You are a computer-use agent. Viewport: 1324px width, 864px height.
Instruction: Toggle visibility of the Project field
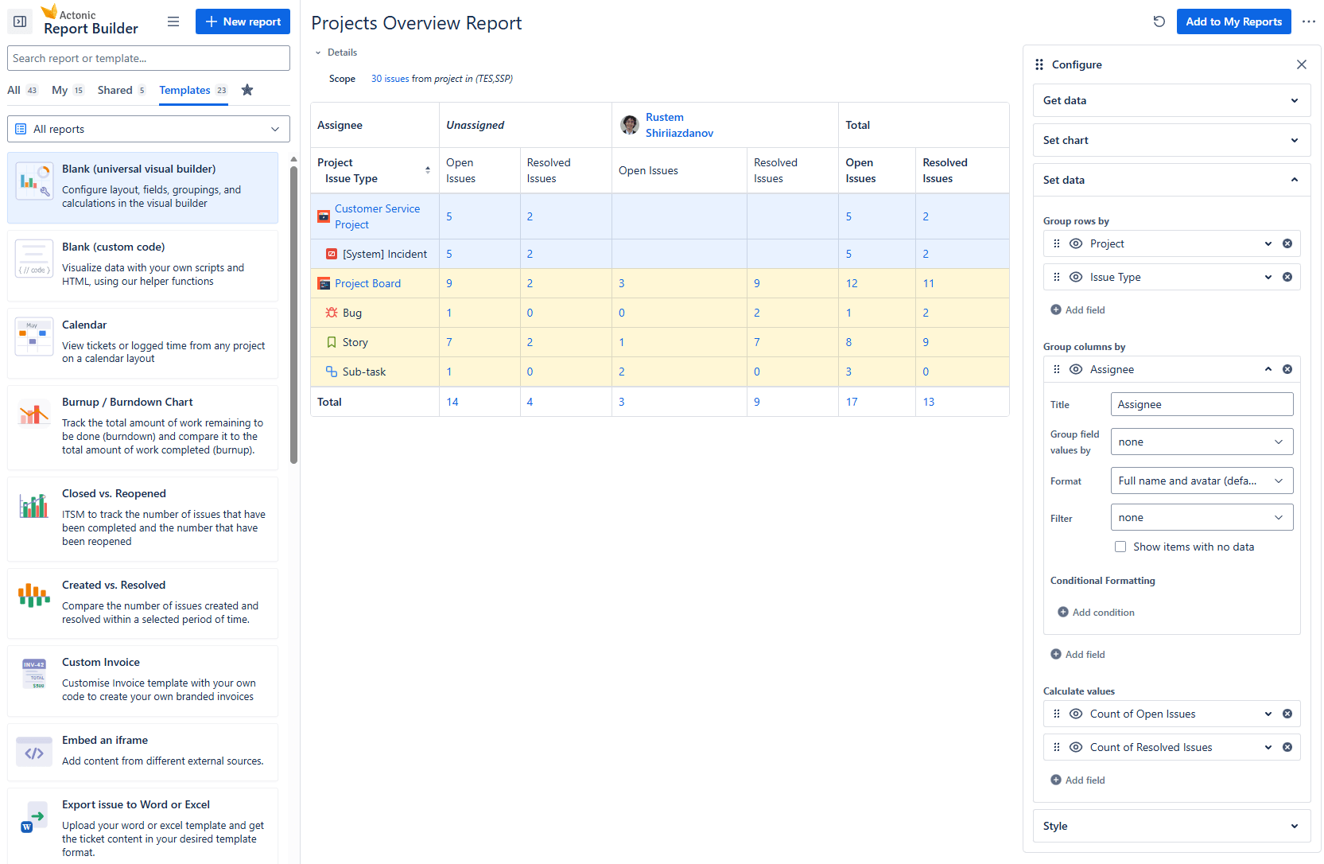pos(1076,243)
